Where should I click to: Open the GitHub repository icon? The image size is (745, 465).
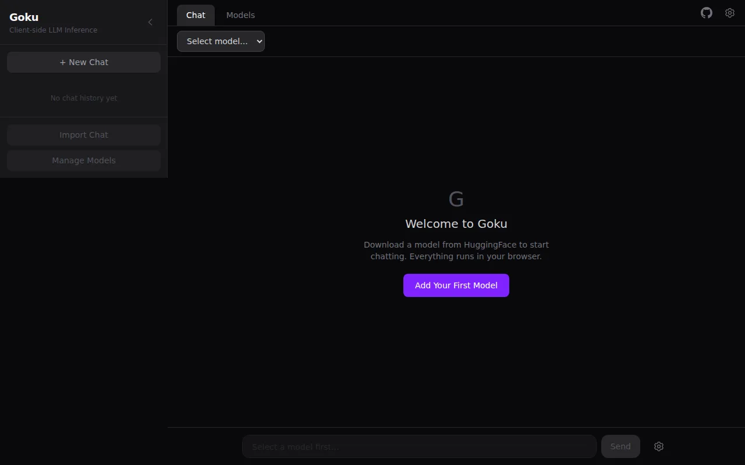(x=707, y=13)
